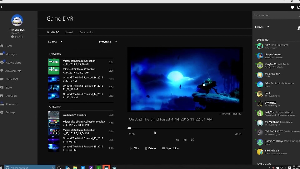Open Messages in the sidebar
300x169 pixels.
click(x=11, y=54)
